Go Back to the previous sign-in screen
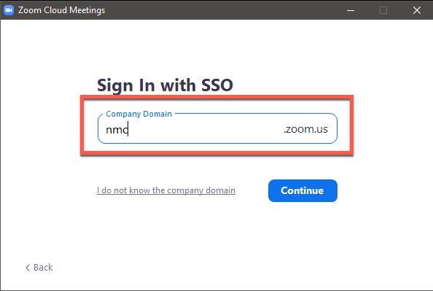This screenshot has height=291, width=433. 39,268
